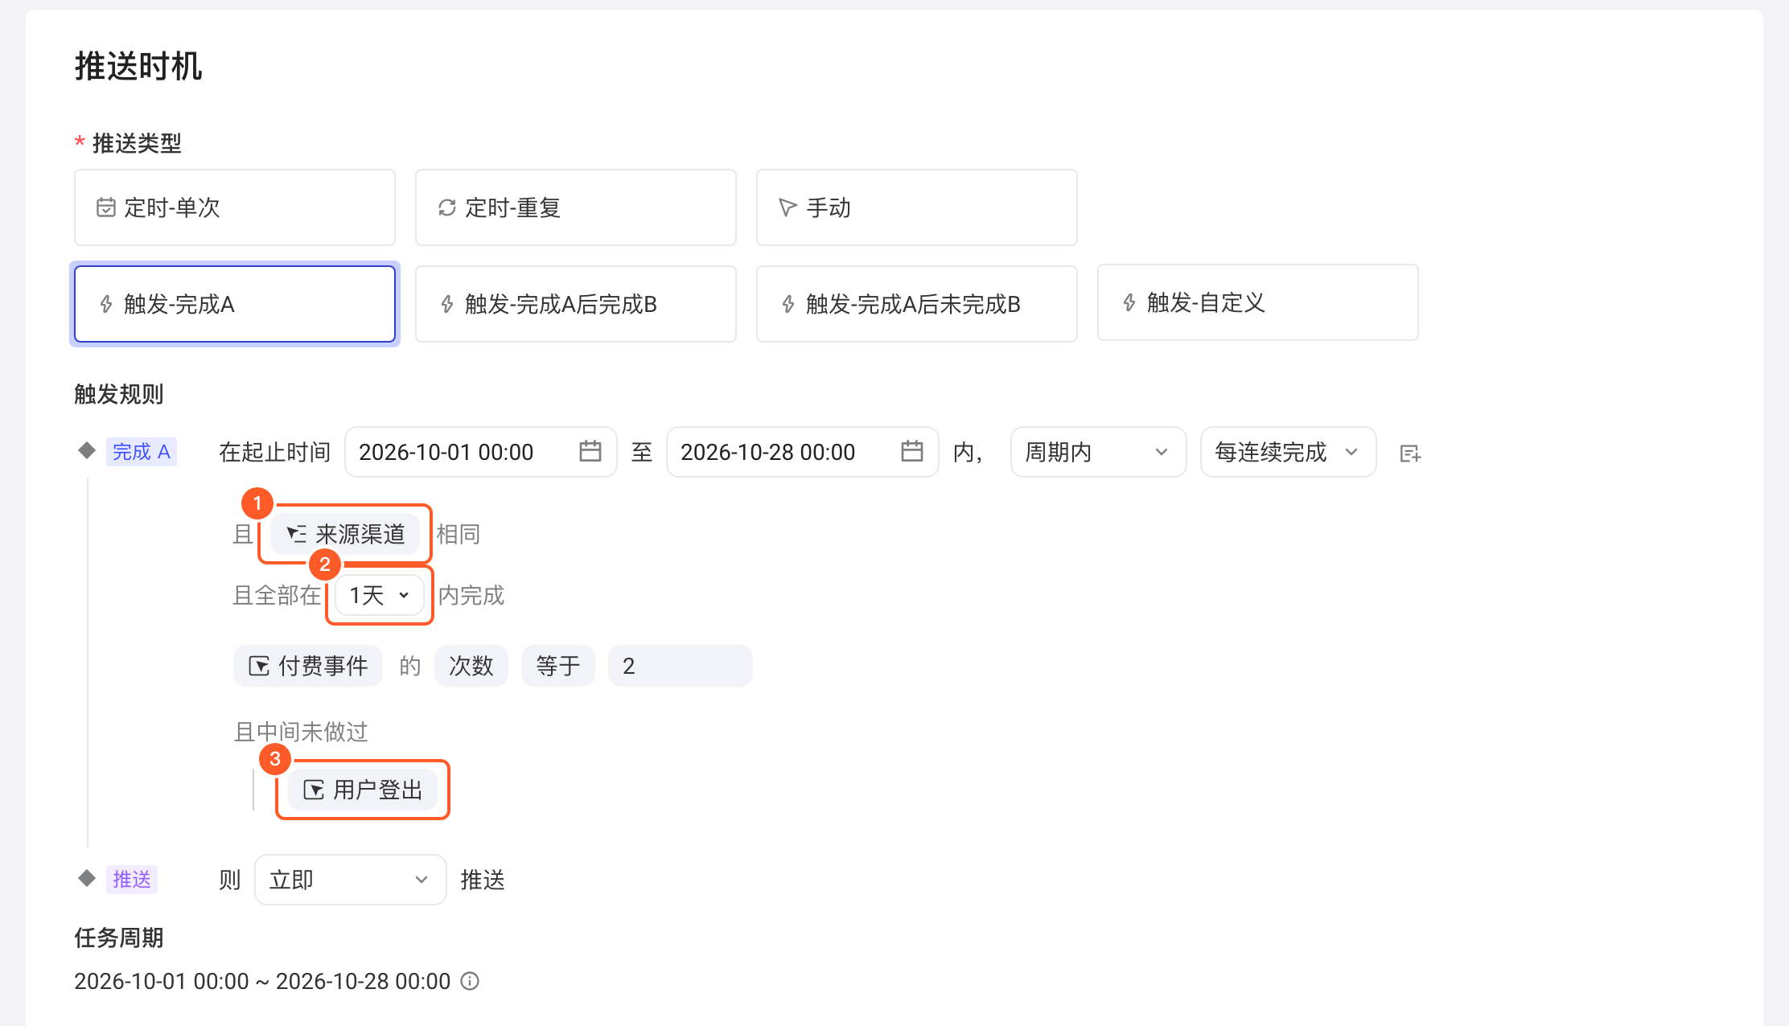The image size is (1789, 1026).
Task: Open the 每连续完成 dropdown
Action: coord(1288,452)
